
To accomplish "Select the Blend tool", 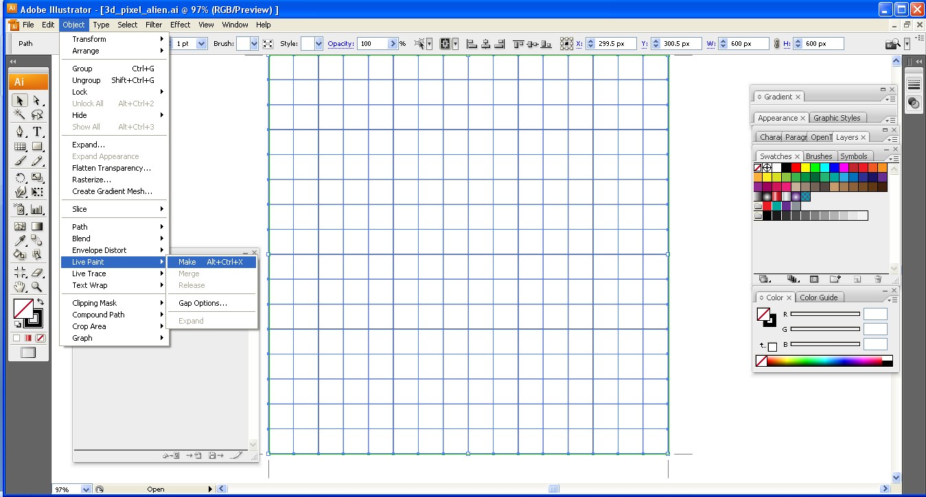I will click(37, 240).
